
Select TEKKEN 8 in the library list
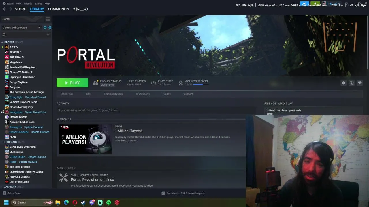point(15,52)
